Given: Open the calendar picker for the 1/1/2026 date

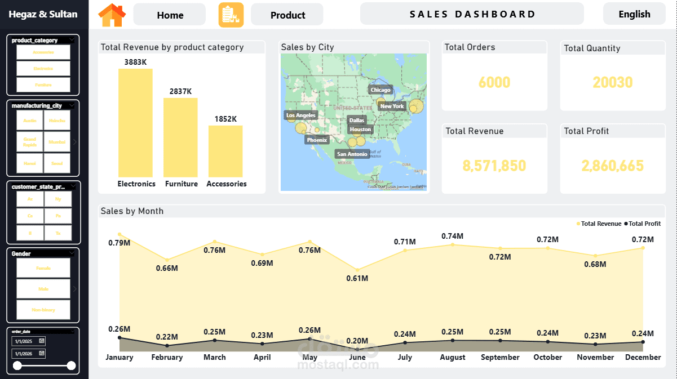Looking at the screenshot, I should (41, 354).
